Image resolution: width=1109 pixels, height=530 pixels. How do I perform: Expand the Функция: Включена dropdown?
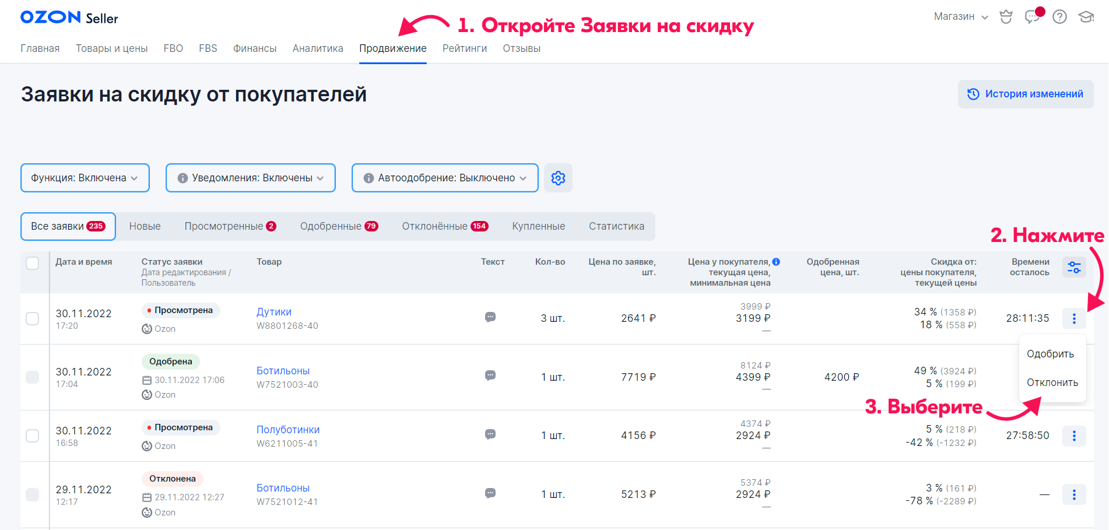[x=85, y=178]
